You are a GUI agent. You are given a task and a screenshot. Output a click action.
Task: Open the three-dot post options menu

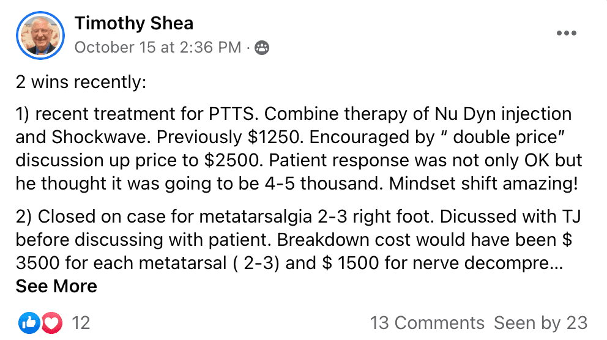(x=567, y=33)
